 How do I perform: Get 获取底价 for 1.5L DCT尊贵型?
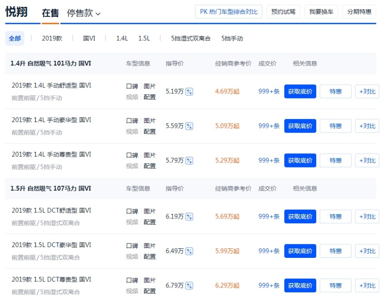point(300,286)
